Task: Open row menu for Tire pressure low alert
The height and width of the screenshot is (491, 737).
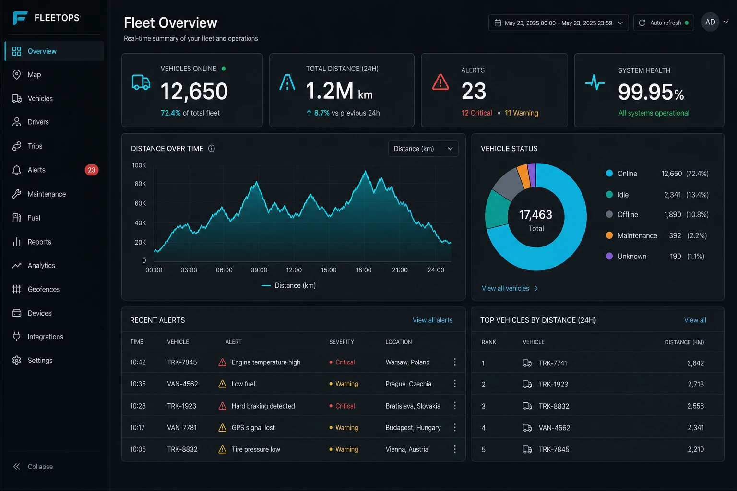Action: 455,449
